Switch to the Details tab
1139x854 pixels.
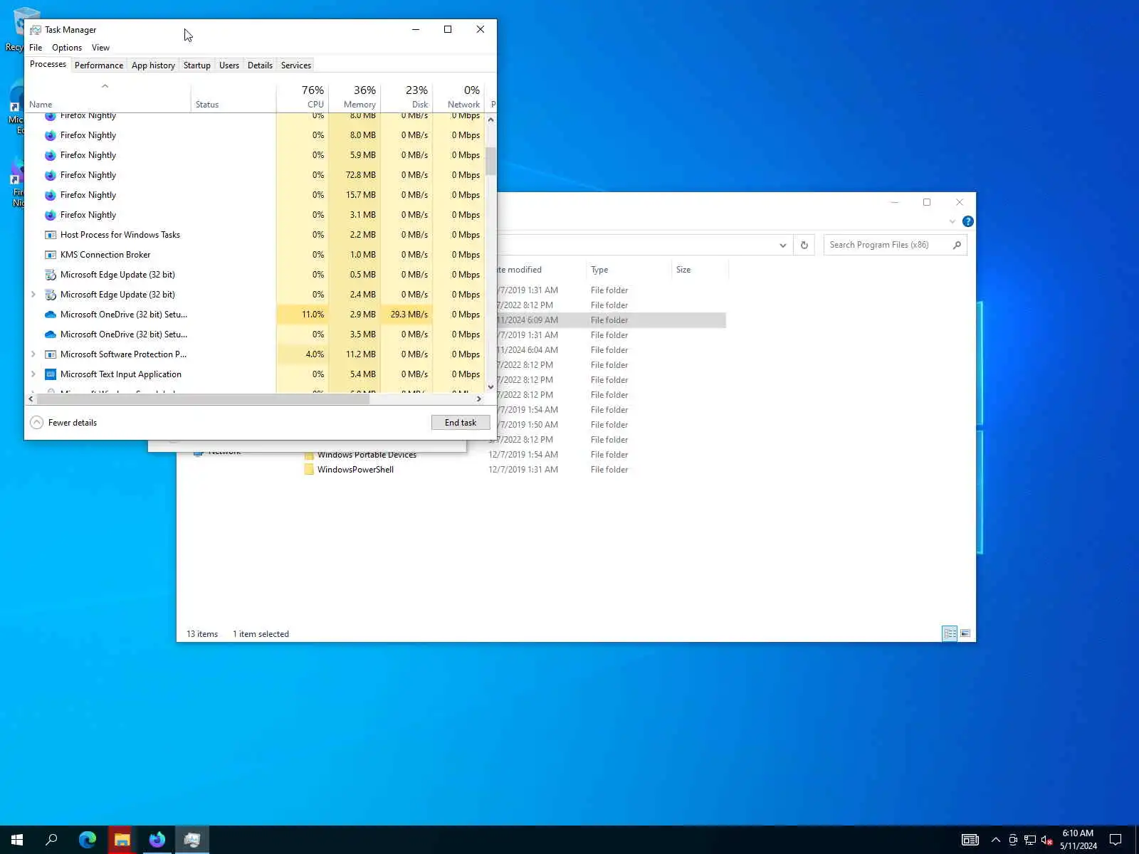pos(260,65)
